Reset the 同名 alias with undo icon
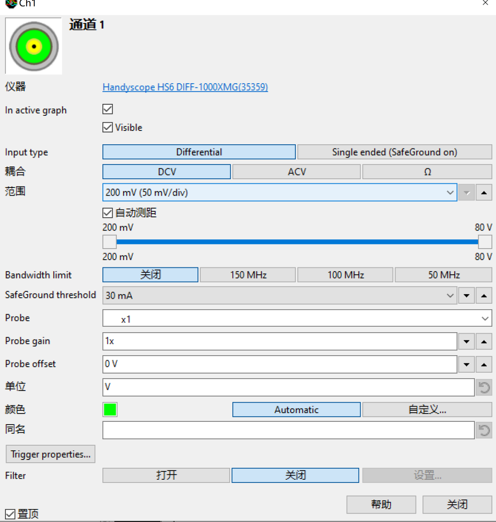 [484, 430]
